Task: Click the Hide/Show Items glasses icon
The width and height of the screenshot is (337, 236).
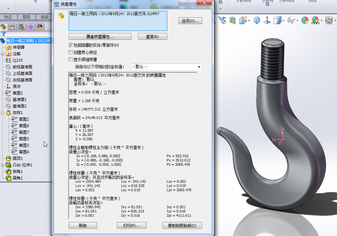Action: point(292,20)
